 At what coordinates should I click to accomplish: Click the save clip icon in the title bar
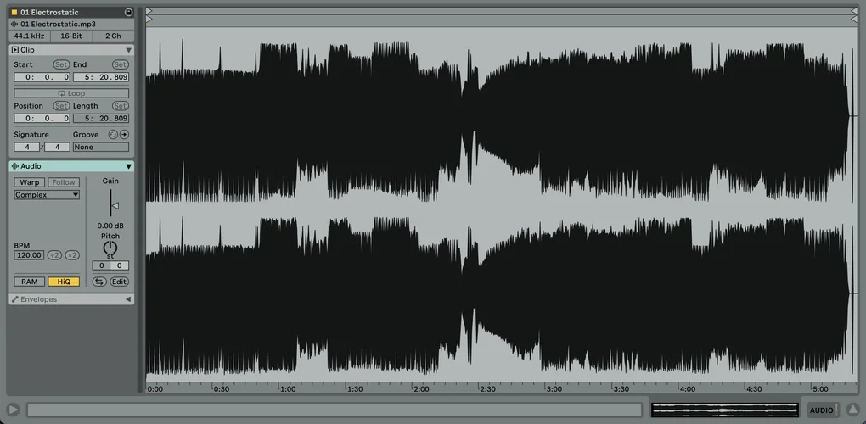[x=129, y=12]
